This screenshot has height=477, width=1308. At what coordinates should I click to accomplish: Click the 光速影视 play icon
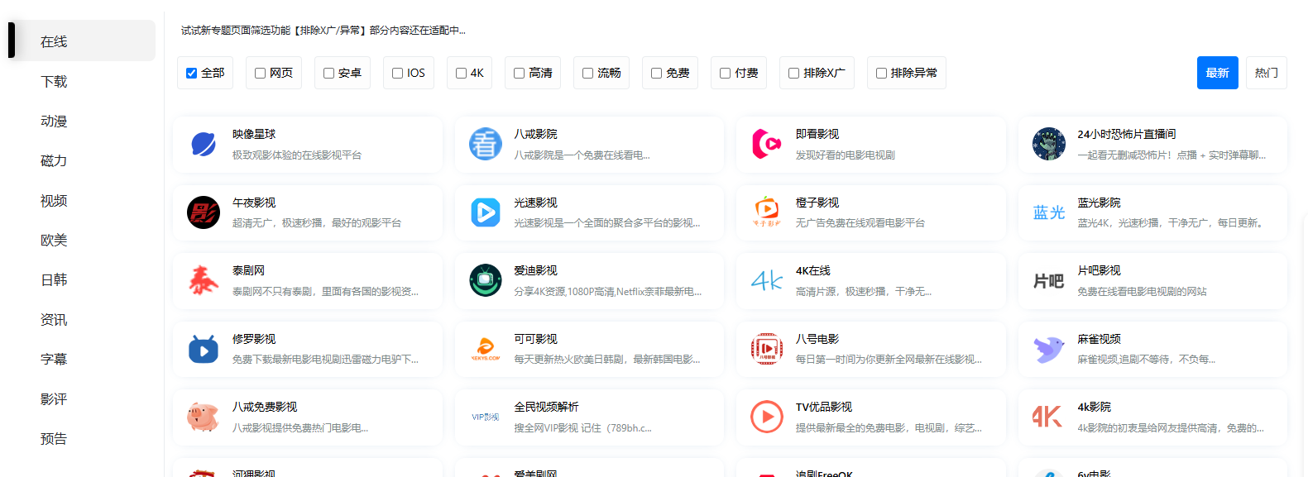pyautogui.click(x=486, y=212)
